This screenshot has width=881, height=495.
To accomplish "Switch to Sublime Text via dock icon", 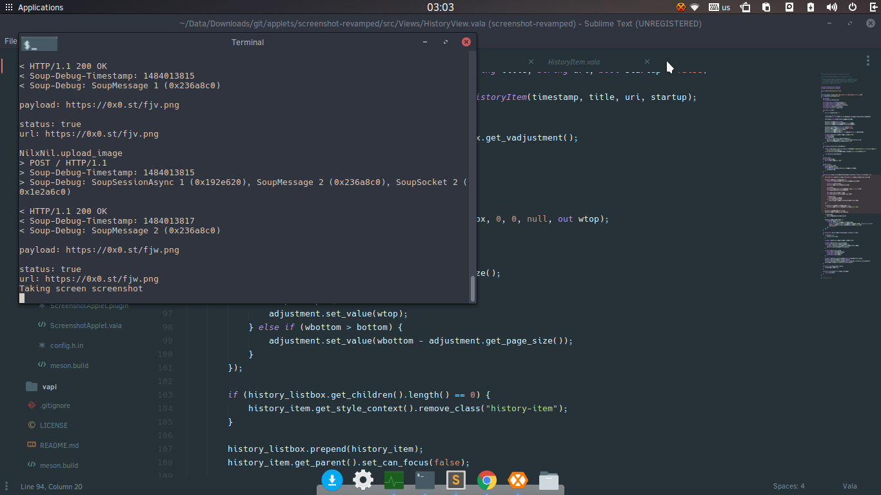I will pyautogui.click(x=456, y=480).
